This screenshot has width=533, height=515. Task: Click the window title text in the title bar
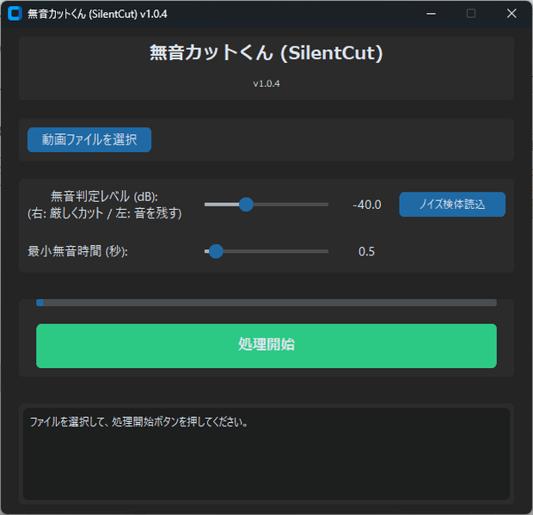[97, 14]
